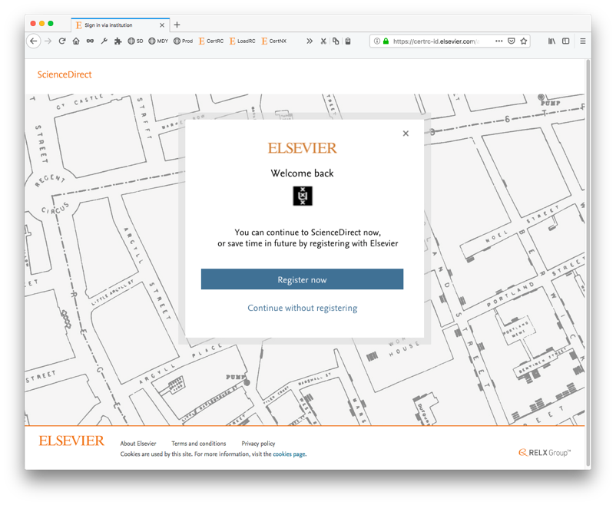Reload the current page
This screenshot has height=505, width=616.
[x=61, y=41]
